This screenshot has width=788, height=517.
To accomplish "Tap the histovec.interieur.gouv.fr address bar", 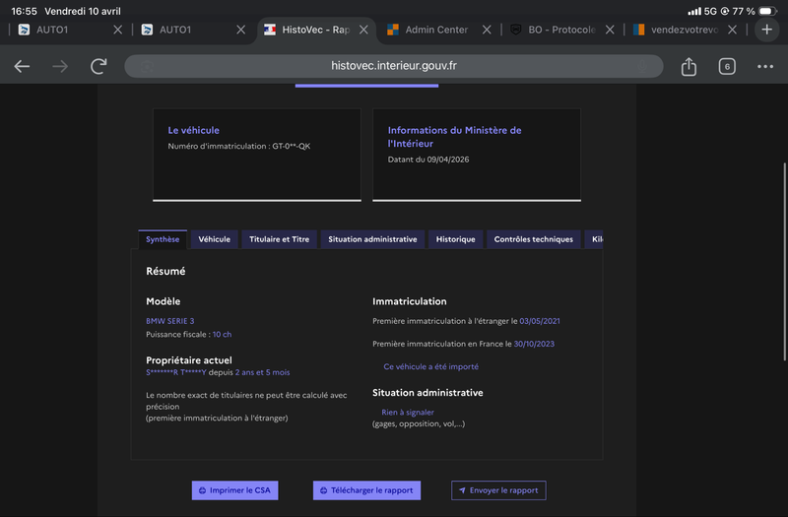I will pyautogui.click(x=393, y=66).
